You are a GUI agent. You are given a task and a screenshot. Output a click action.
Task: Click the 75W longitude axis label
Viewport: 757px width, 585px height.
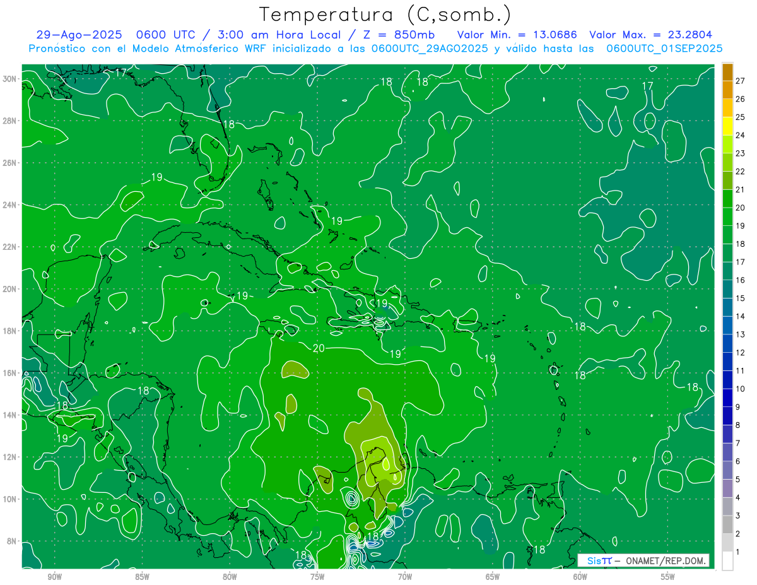tap(317, 577)
